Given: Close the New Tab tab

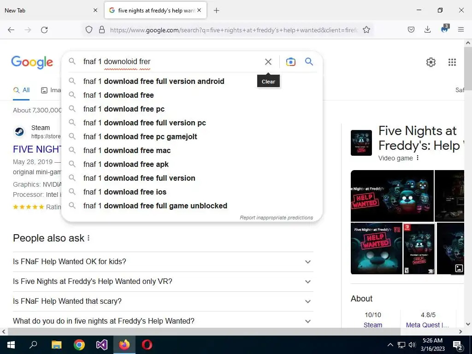Looking at the screenshot, I should (x=95, y=11).
